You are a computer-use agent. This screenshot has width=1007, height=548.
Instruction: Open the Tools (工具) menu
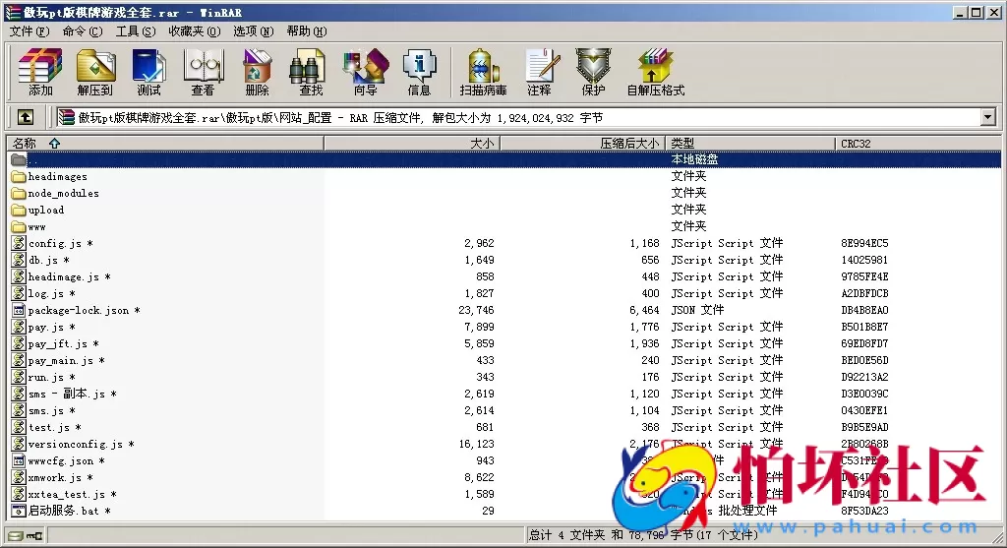point(136,30)
